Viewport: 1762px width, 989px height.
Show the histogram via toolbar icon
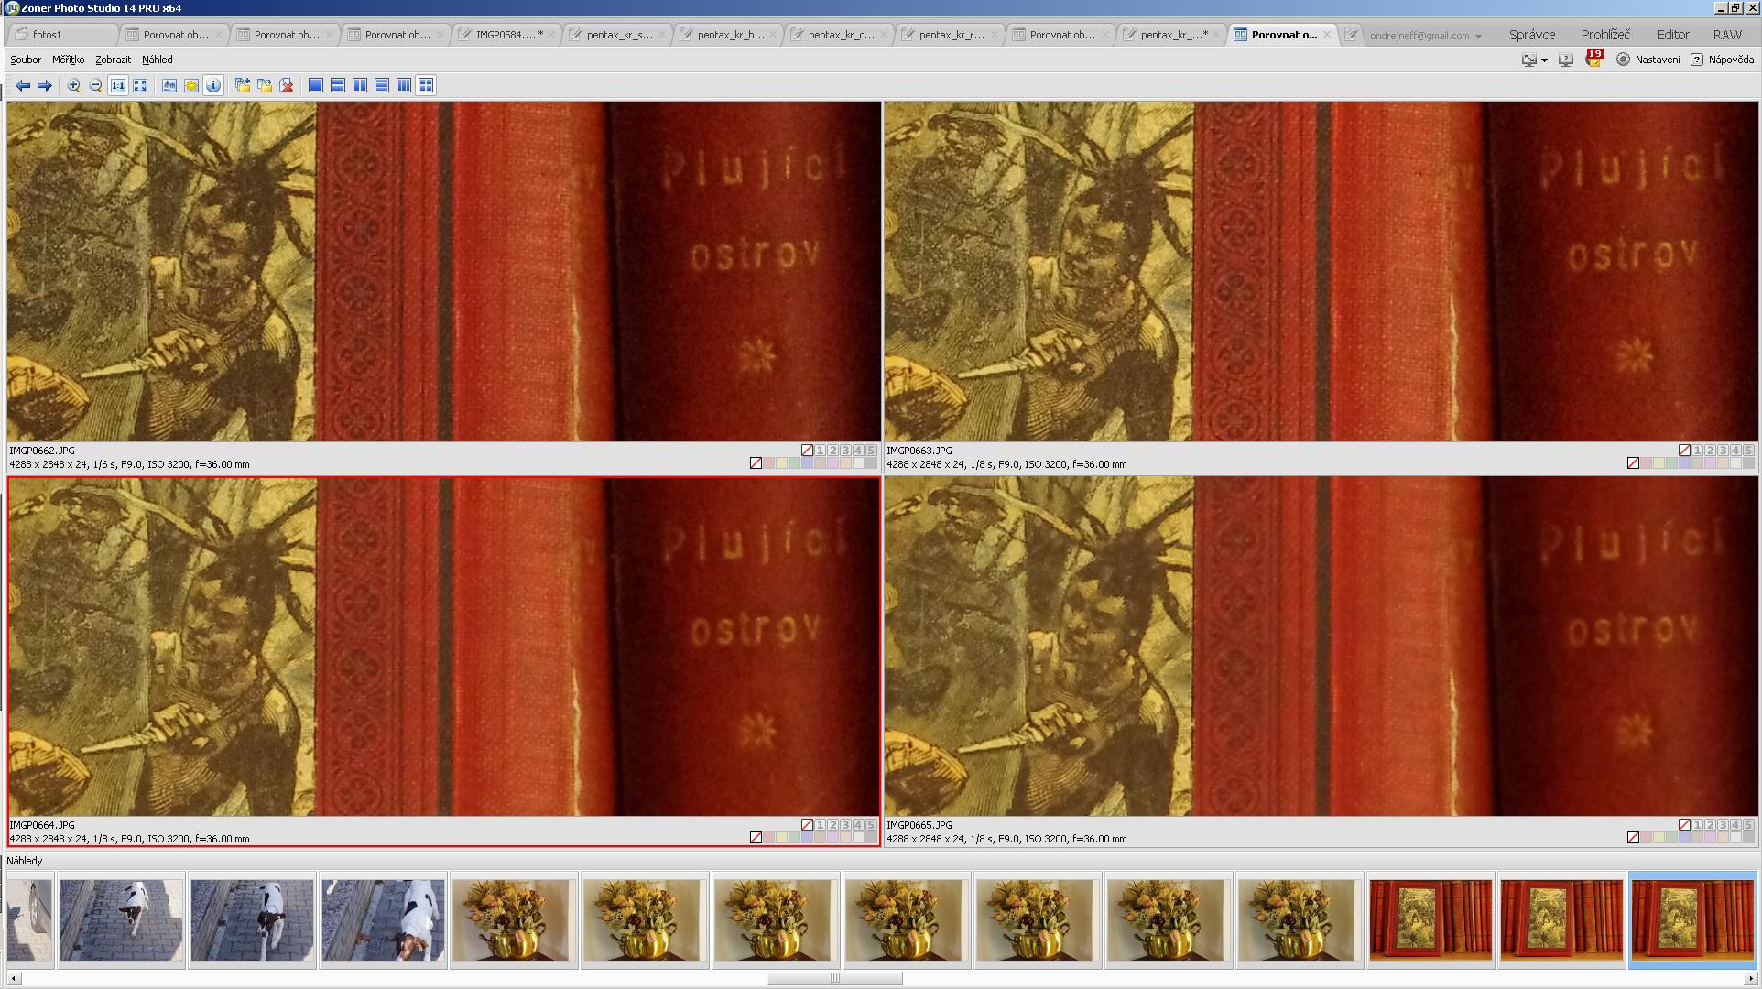pos(169,85)
